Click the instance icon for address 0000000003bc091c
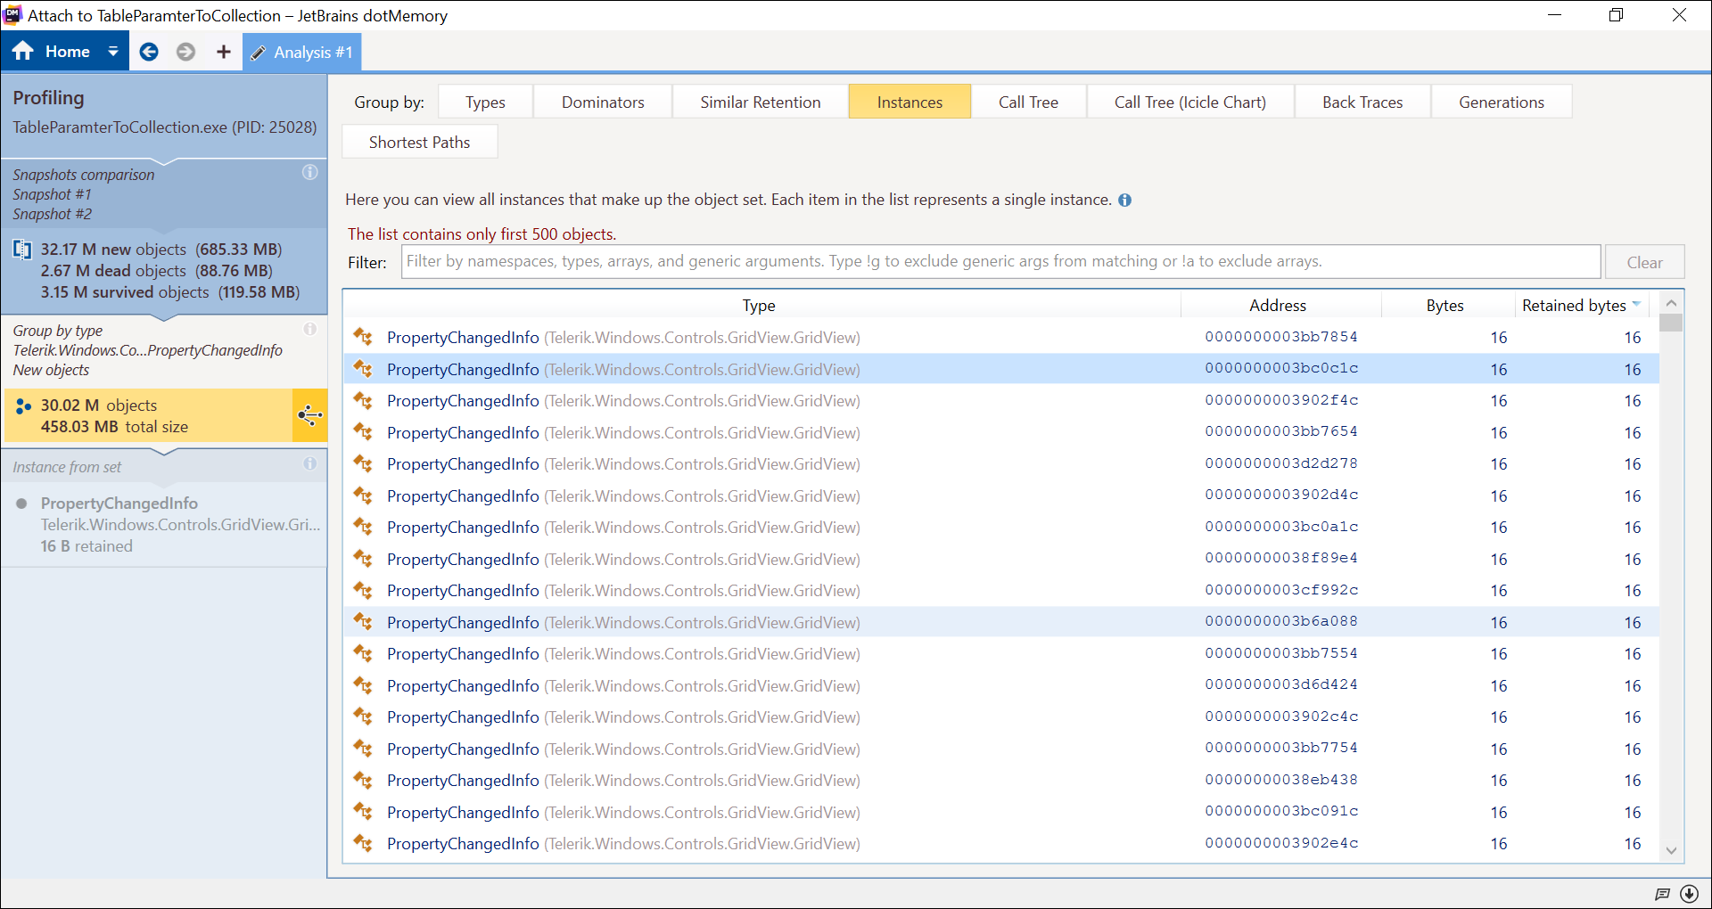 point(363,812)
